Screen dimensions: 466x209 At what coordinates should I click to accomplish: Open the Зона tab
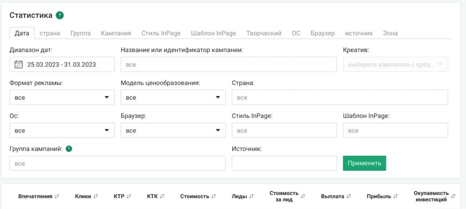click(390, 33)
